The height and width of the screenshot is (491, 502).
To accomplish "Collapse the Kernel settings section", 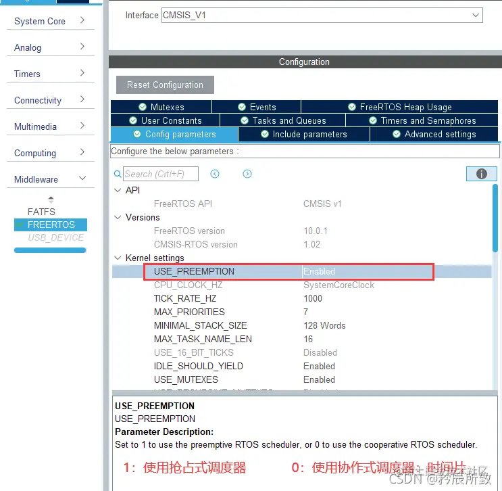I will 118,258.
